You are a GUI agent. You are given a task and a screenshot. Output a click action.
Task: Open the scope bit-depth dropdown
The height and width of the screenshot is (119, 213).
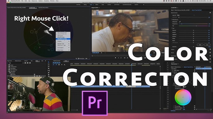[x=87, y=59]
